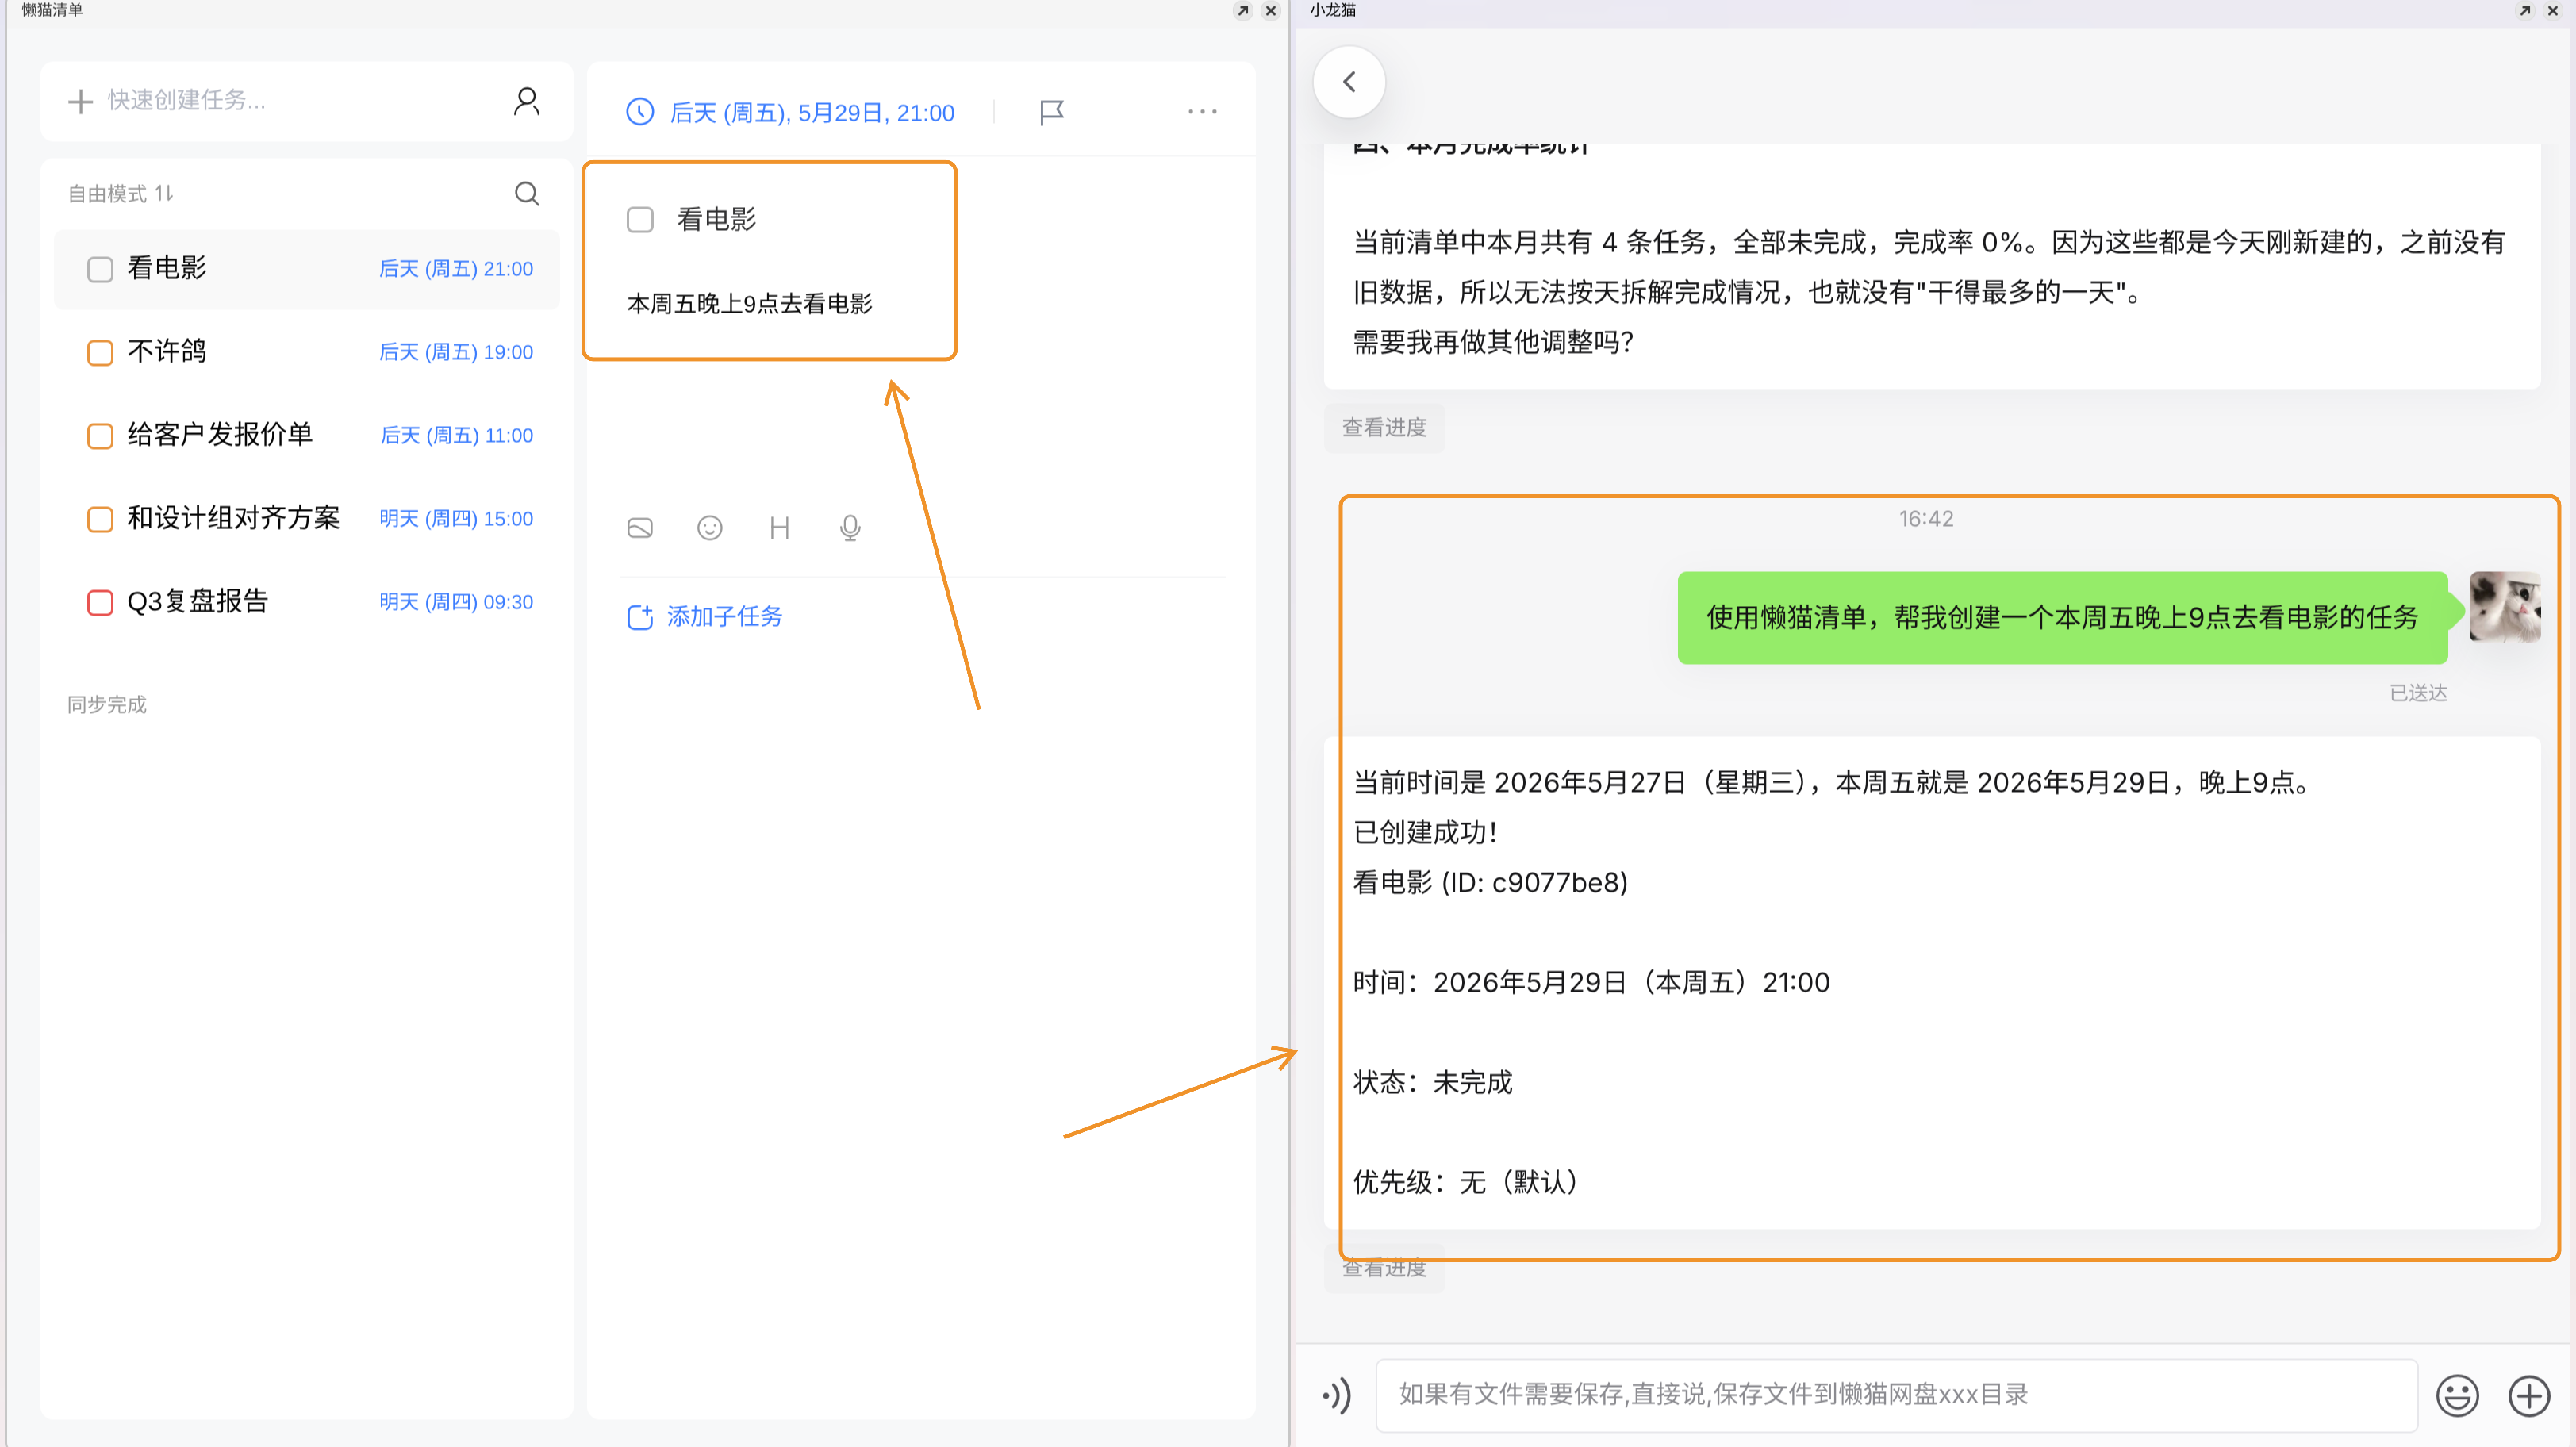Click due time 后天 (周五) 21:00
Screen dimensions: 2576x1447
(456, 269)
